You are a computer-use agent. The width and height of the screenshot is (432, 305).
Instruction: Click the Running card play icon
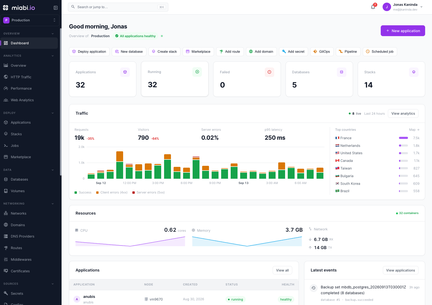(x=197, y=72)
